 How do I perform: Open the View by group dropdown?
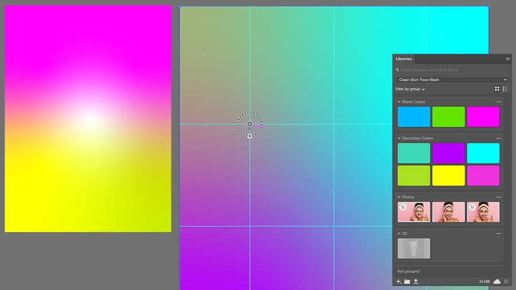click(x=410, y=89)
